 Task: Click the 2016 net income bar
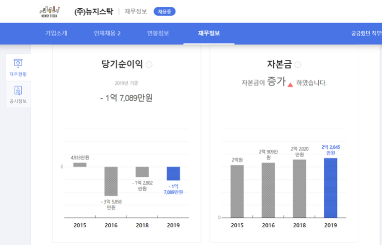(111, 181)
